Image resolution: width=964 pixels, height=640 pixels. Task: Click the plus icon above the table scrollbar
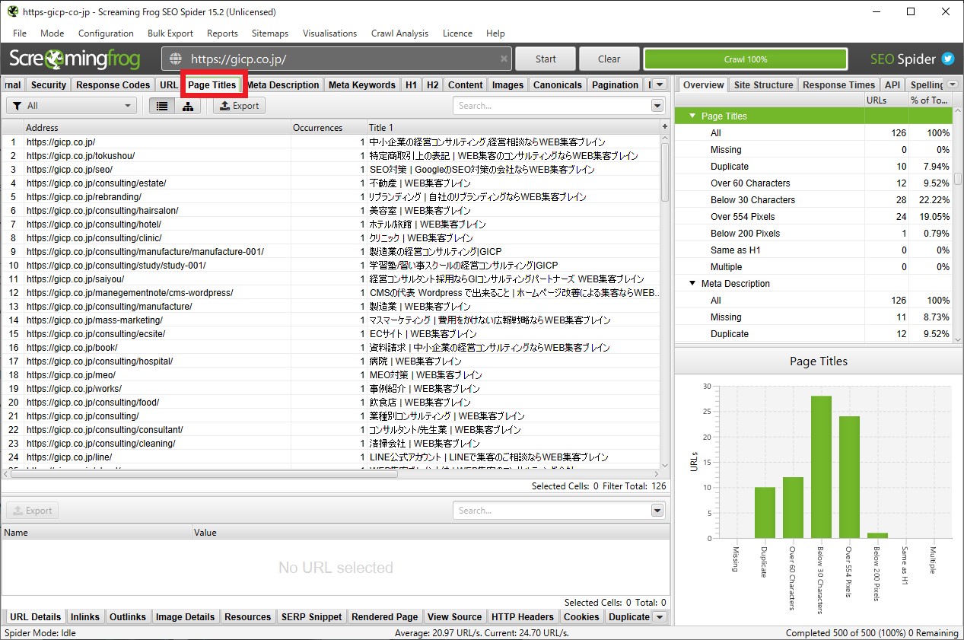tap(665, 127)
